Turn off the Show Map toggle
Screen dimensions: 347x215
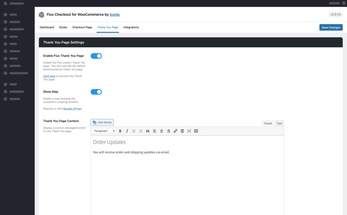coord(96,92)
